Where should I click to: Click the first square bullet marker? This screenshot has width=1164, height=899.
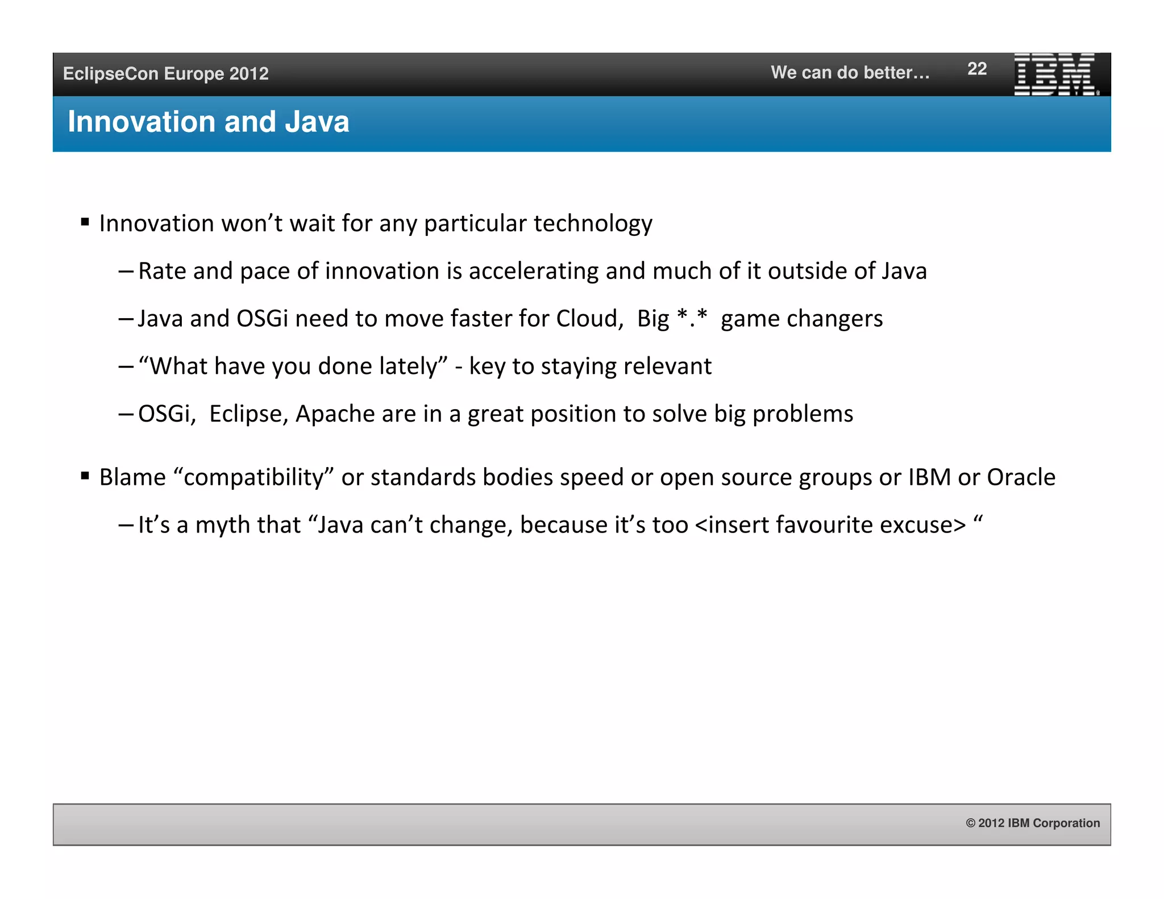pyautogui.click(x=85, y=222)
